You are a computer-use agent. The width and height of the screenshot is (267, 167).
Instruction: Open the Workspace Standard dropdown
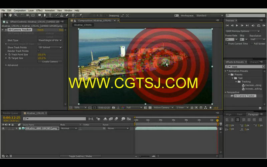coord(210,15)
